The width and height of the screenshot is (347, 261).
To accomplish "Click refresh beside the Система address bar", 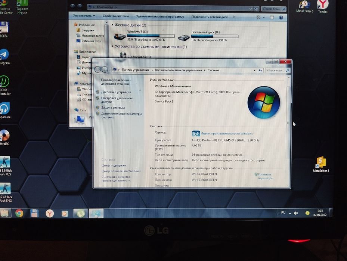I will 260,70.
